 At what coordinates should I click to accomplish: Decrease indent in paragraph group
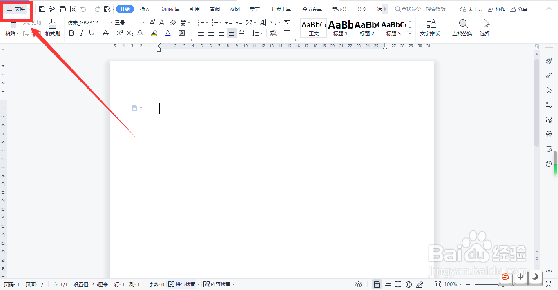(x=229, y=22)
